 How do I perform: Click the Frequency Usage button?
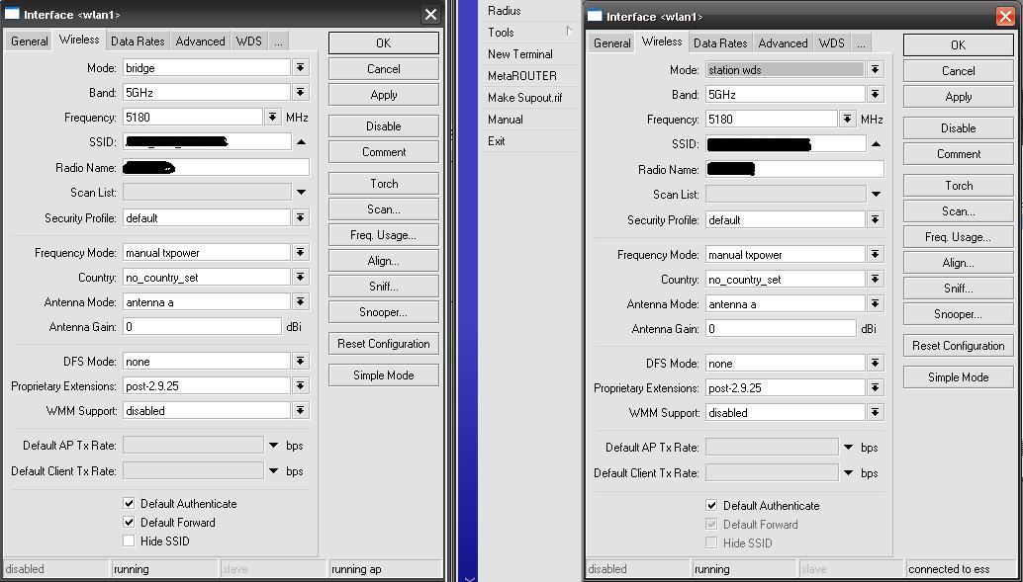tap(383, 234)
